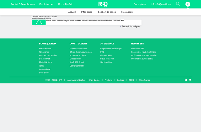
Task: Open Phishing footer link
Action: click(x=108, y=80)
